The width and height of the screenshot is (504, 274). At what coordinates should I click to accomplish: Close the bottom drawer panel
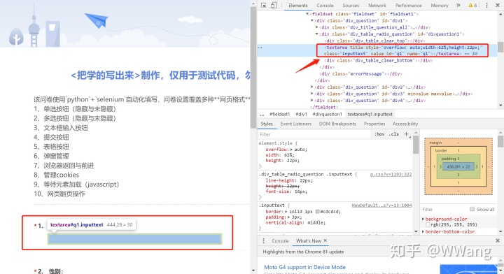pos(498,240)
